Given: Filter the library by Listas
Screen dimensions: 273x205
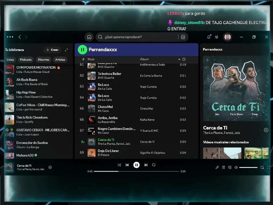Looking at the screenshot, I should tap(10, 60).
